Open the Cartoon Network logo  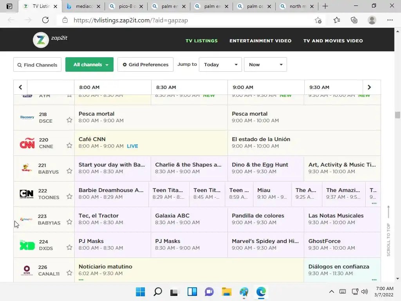click(x=27, y=194)
